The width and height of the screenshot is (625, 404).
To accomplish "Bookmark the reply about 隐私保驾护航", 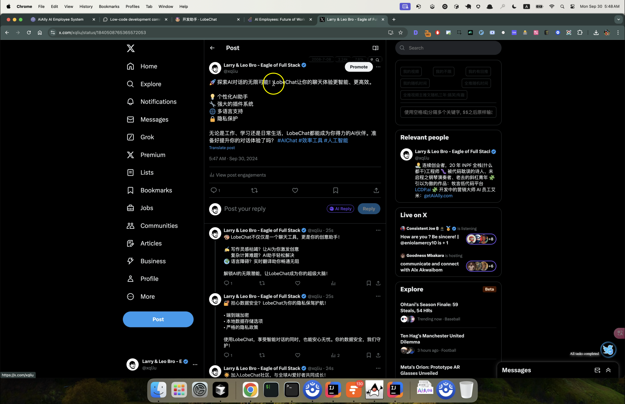I will [369, 355].
